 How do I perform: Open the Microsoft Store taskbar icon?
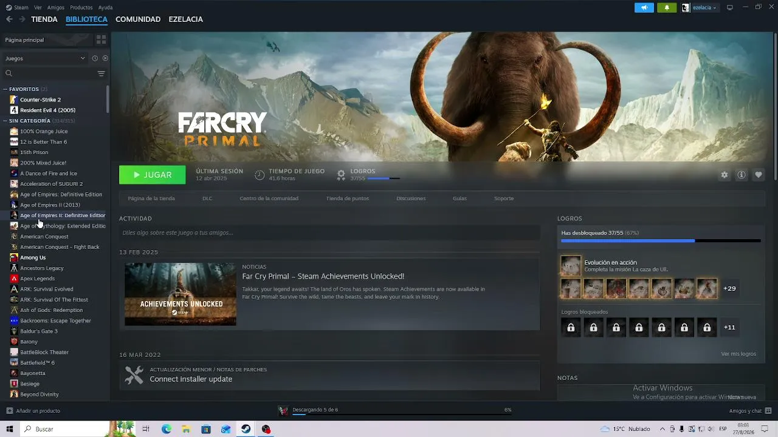pos(206,429)
